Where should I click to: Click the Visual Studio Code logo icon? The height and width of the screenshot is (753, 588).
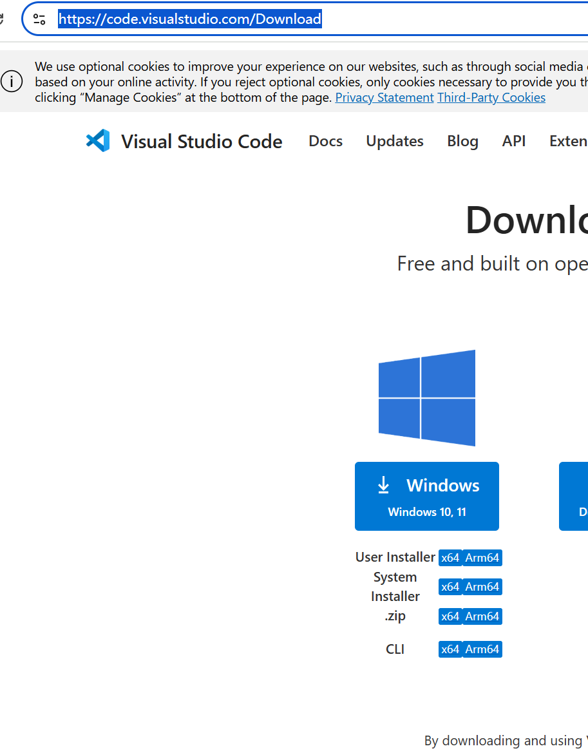point(98,140)
